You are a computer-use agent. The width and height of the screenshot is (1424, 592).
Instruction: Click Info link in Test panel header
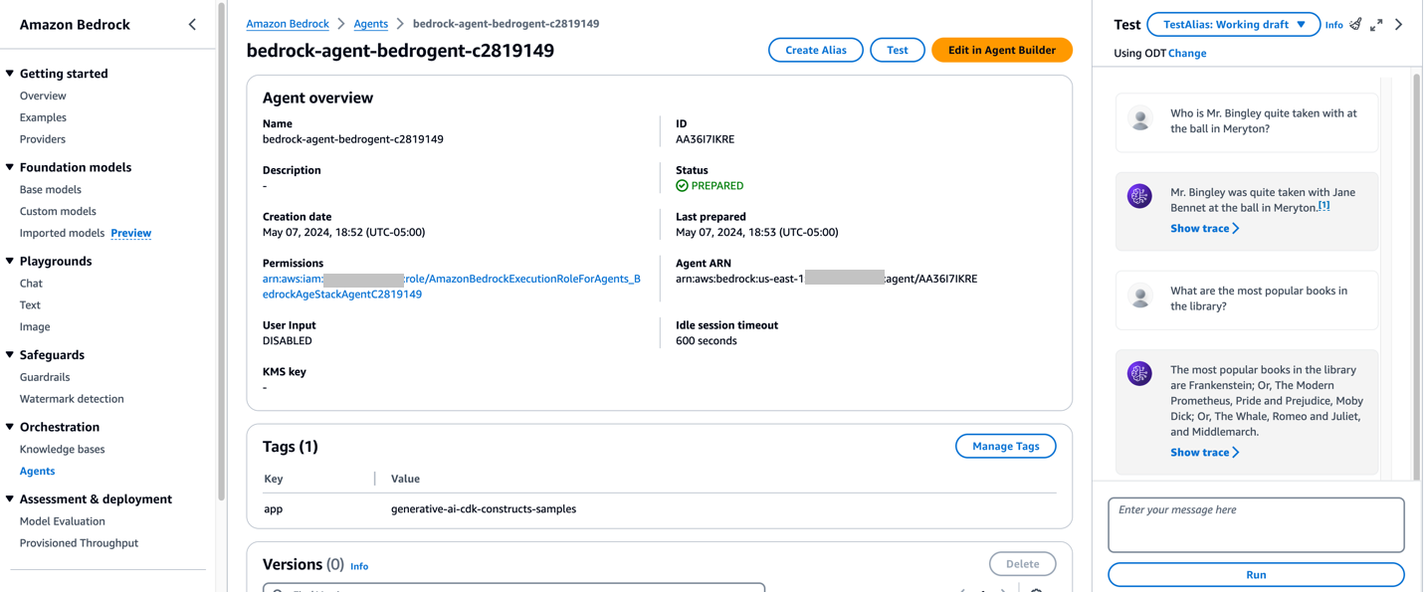(x=1333, y=25)
